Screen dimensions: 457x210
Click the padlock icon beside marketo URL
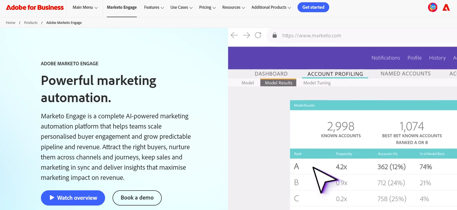[x=275, y=35]
